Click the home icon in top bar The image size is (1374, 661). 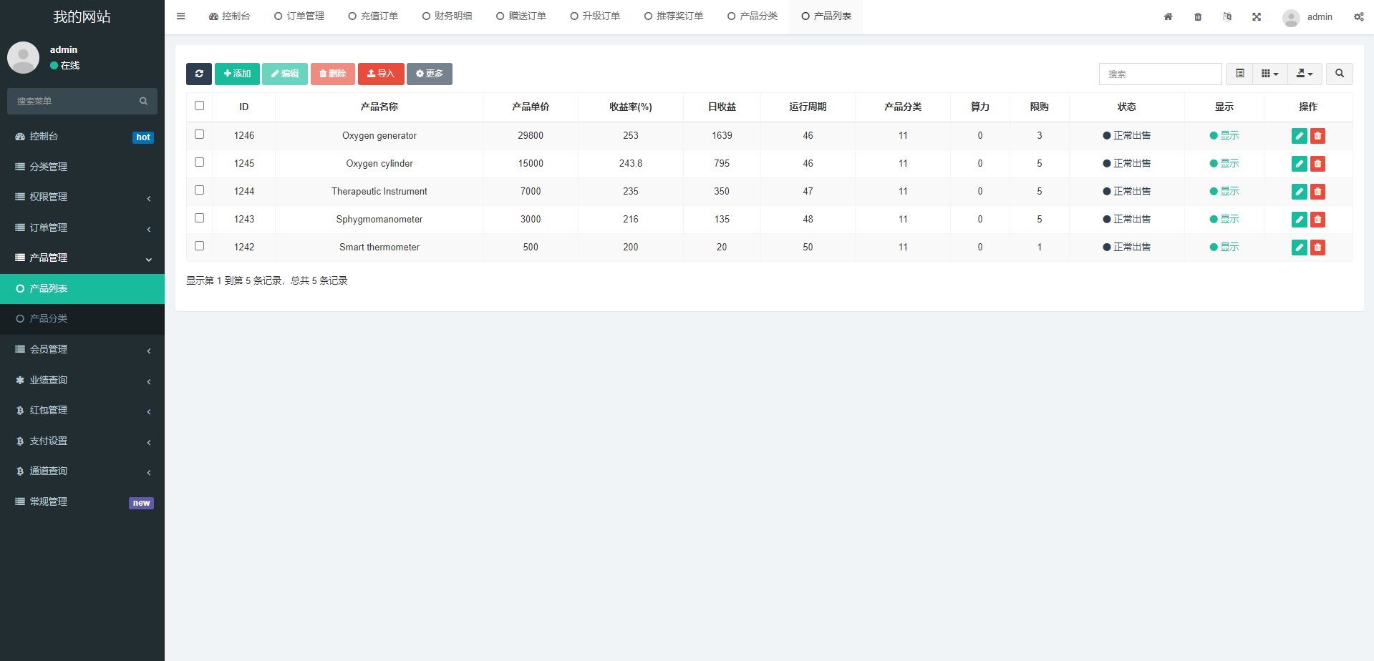[1168, 16]
